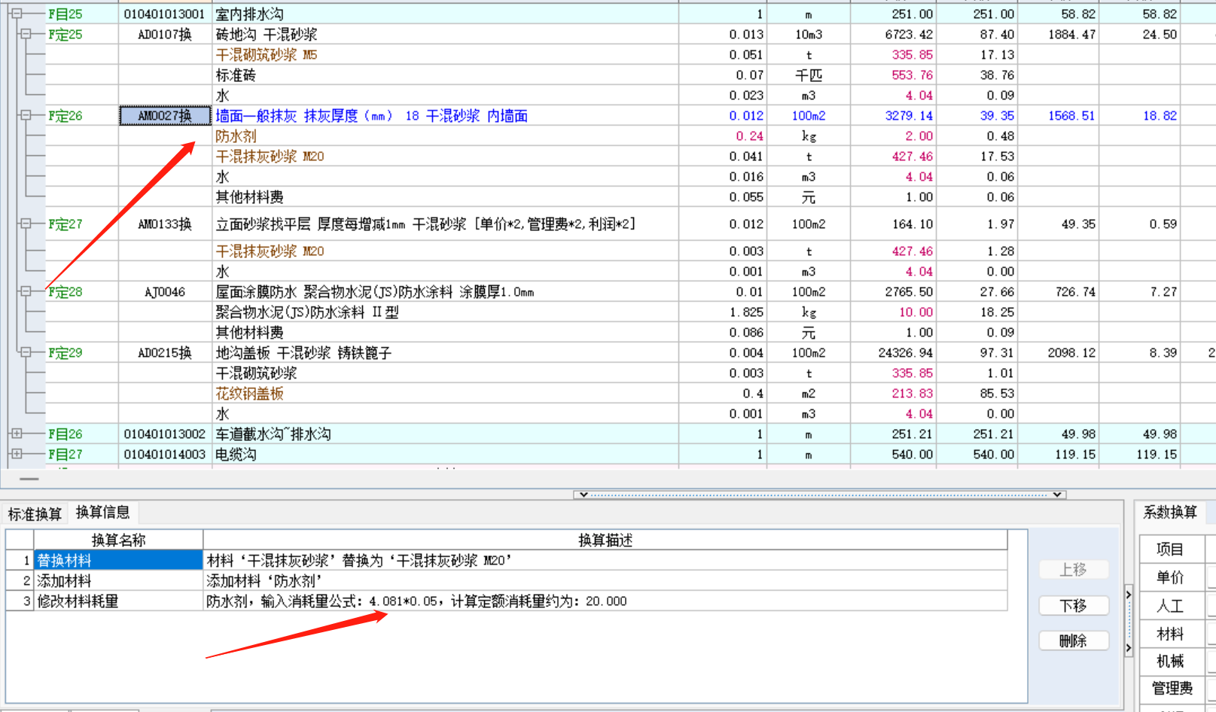Switch to the 标准换算 tab

point(35,514)
